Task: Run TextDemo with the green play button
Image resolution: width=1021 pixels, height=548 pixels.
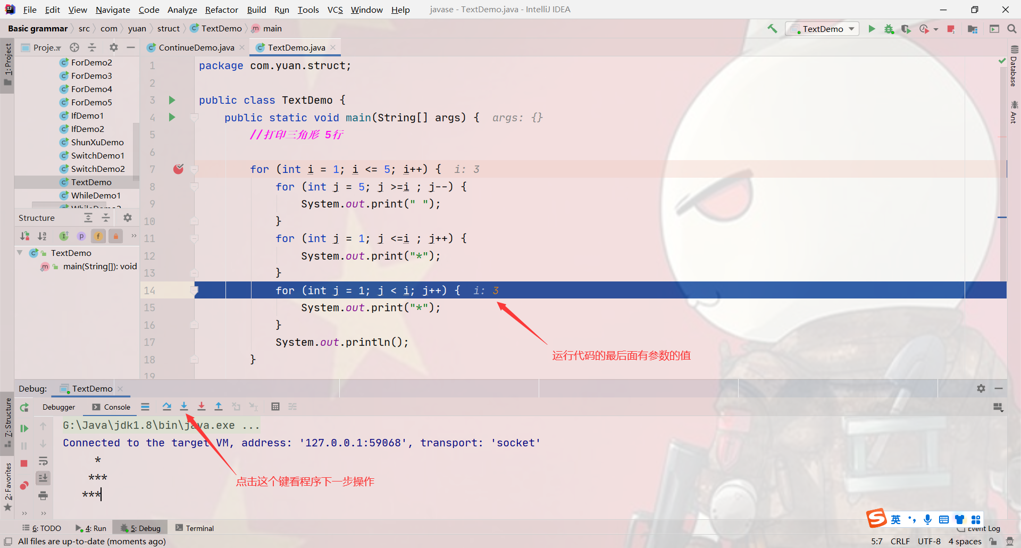Action: 872,29
